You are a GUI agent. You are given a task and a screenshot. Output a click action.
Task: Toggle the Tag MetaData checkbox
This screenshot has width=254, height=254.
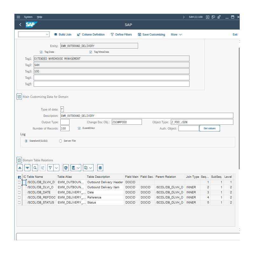[x=91, y=52]
